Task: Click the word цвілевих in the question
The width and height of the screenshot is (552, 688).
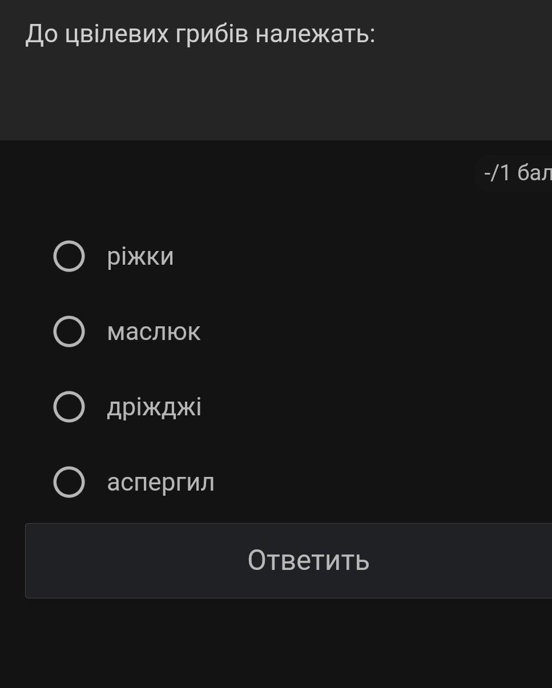Action: click(x=117, y=35)
